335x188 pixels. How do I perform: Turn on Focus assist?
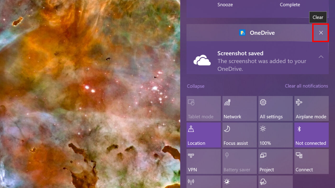tap(239, 135)
